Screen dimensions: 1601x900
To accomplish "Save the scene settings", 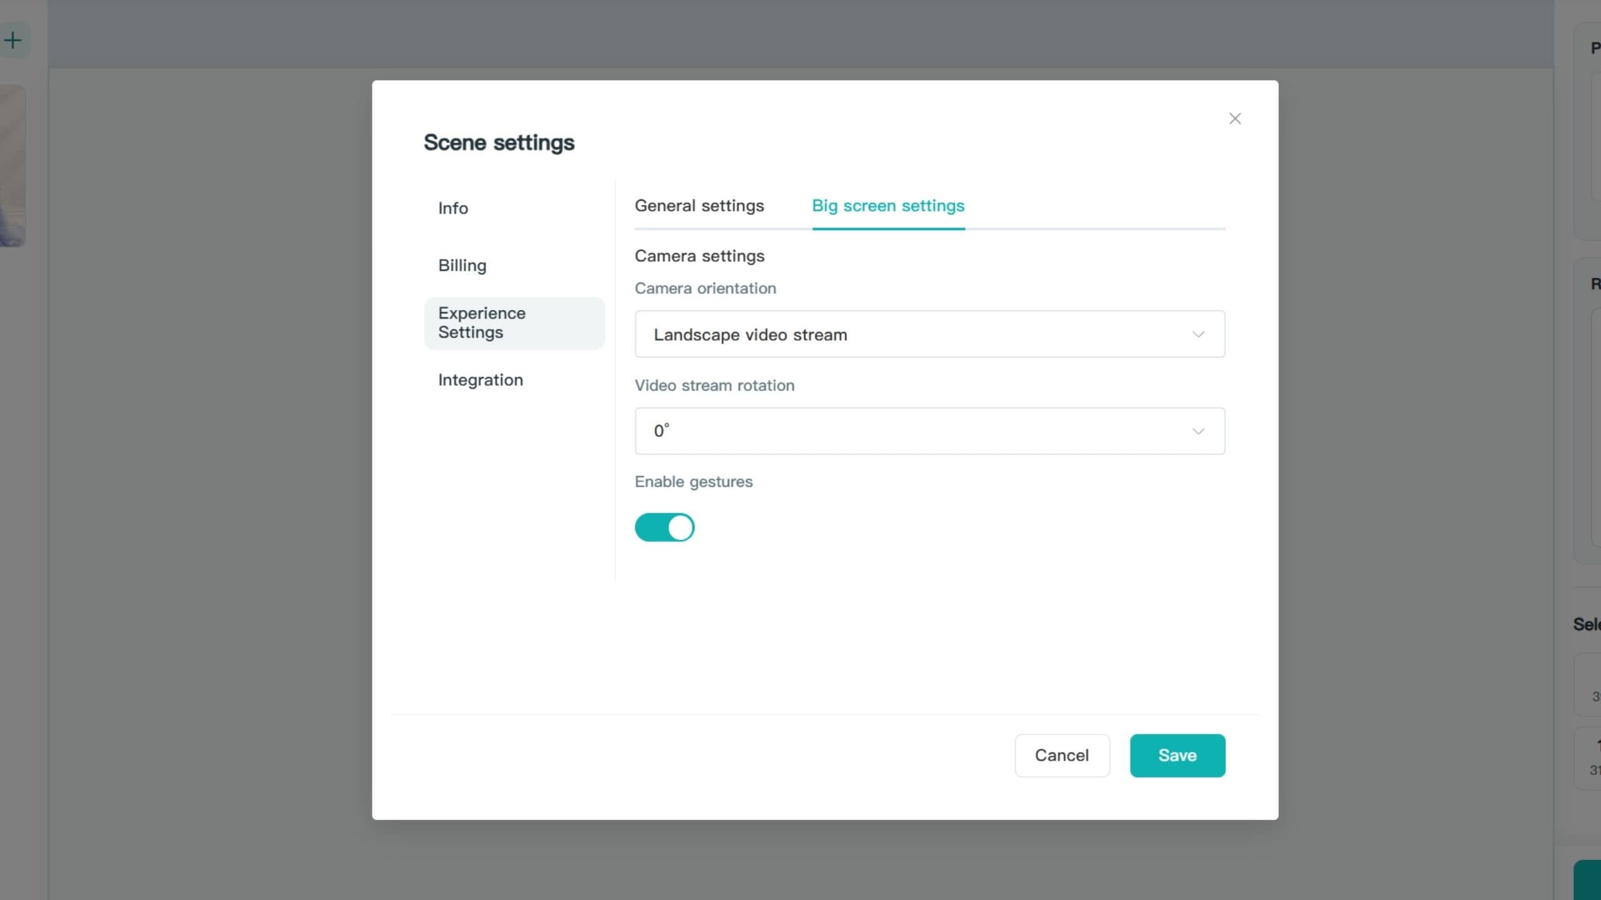I will coord(1178,756).
